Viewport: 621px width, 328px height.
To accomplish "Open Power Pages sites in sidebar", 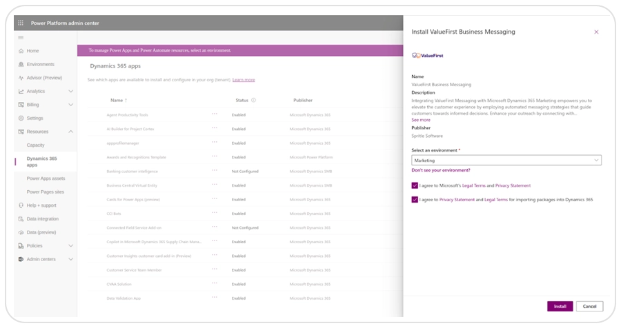I will (x=45, y=192).
